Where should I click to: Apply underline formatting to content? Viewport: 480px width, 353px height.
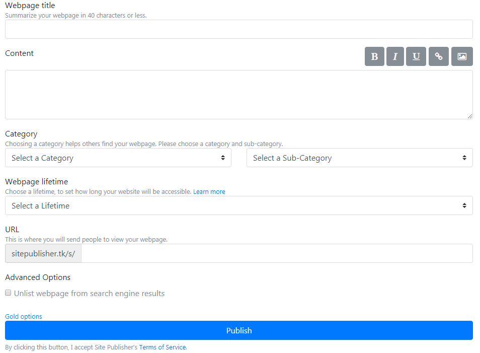pyautogui.click(x=416, y=56)
